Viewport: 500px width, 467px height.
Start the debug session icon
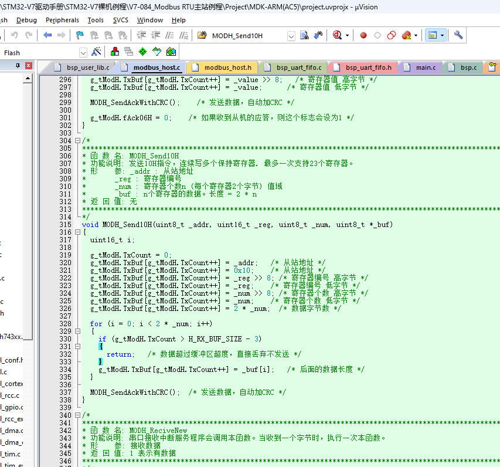coord(337,35)
